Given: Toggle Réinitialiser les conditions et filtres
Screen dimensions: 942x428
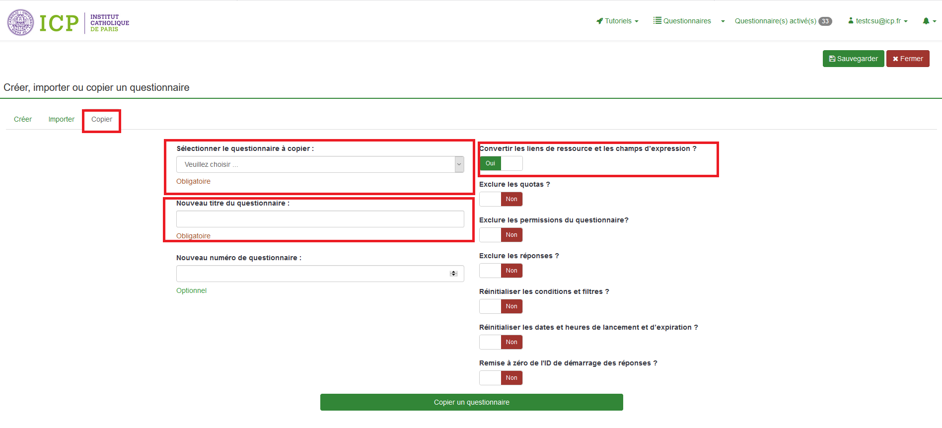Looking at the screenshot, I should point(501,306).
